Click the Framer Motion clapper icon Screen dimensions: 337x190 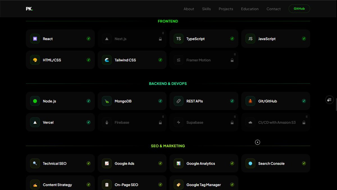click(x=179, y=60)
